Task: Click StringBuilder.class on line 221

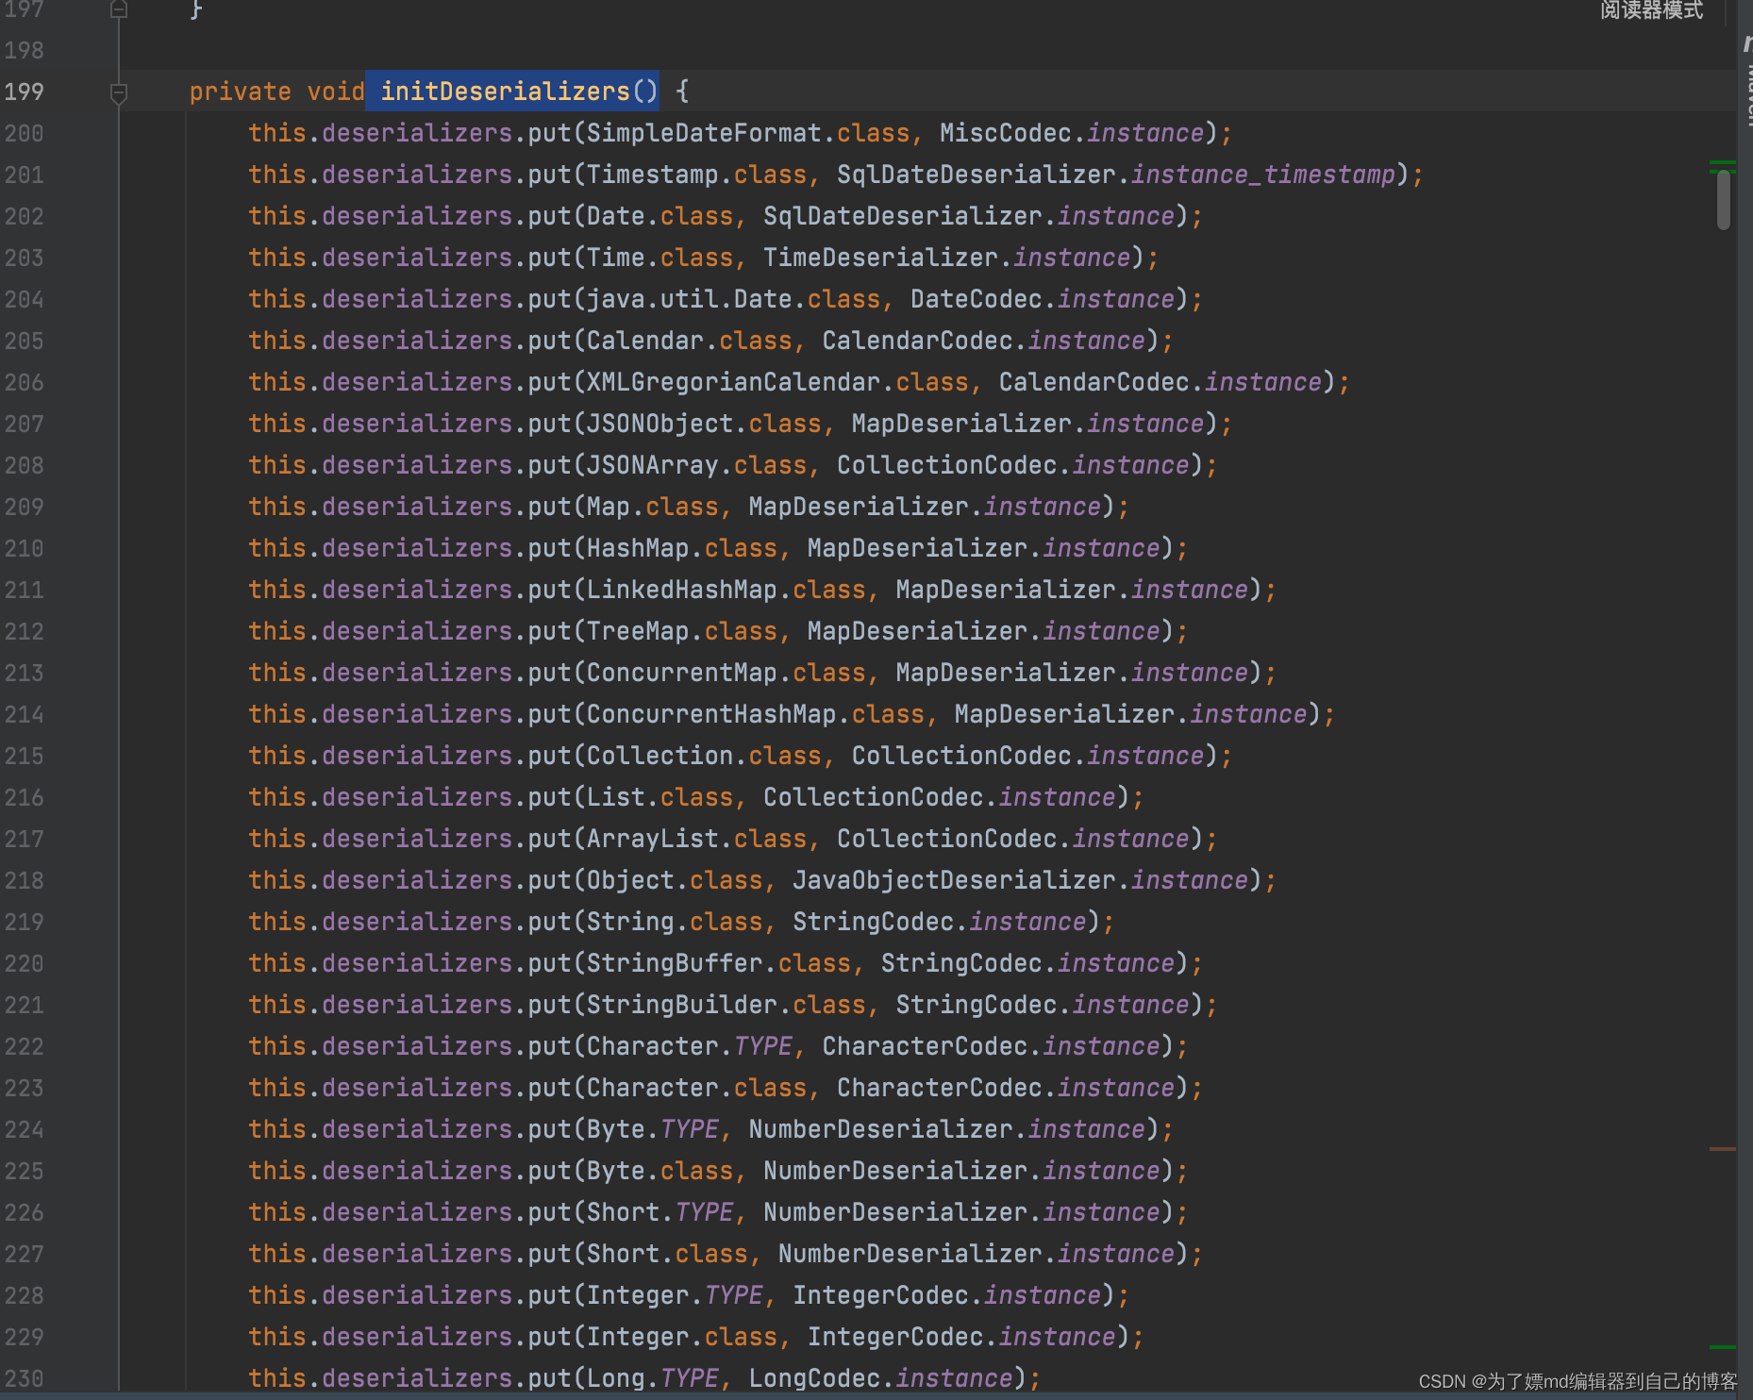Action: 726,1005
